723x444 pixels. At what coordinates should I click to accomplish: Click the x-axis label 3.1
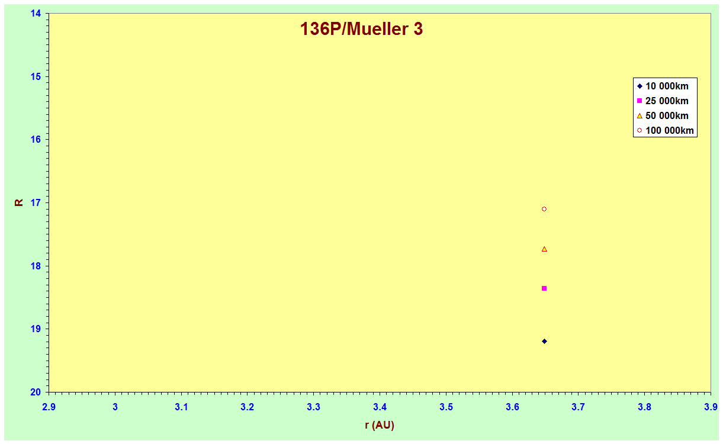pos(181,407)
